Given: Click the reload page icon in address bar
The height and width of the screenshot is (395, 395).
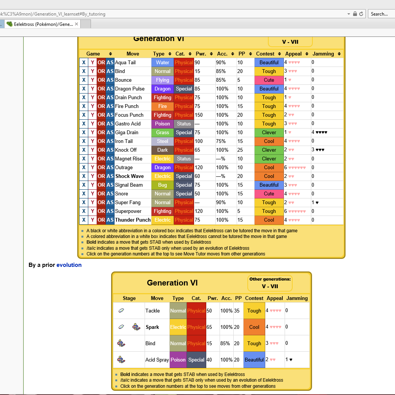Looking at the screenshot, I should pyautogui.click(x=361, y=14).
